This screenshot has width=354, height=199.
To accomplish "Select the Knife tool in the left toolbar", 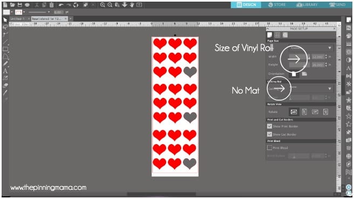I will point(5,93).
